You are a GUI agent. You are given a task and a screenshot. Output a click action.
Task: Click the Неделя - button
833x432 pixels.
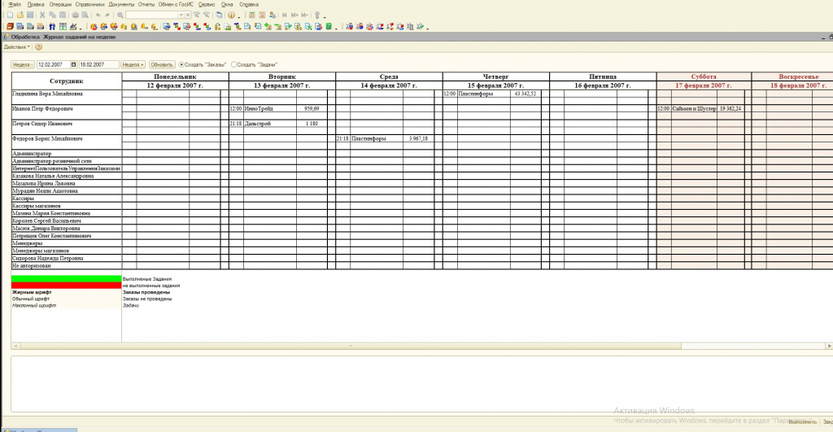23,64
